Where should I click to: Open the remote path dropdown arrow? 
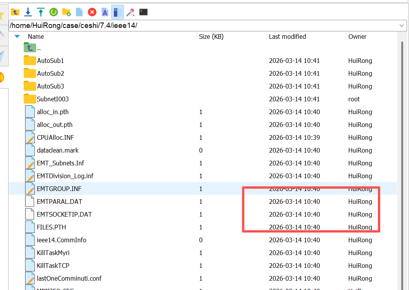coord(402,25)
